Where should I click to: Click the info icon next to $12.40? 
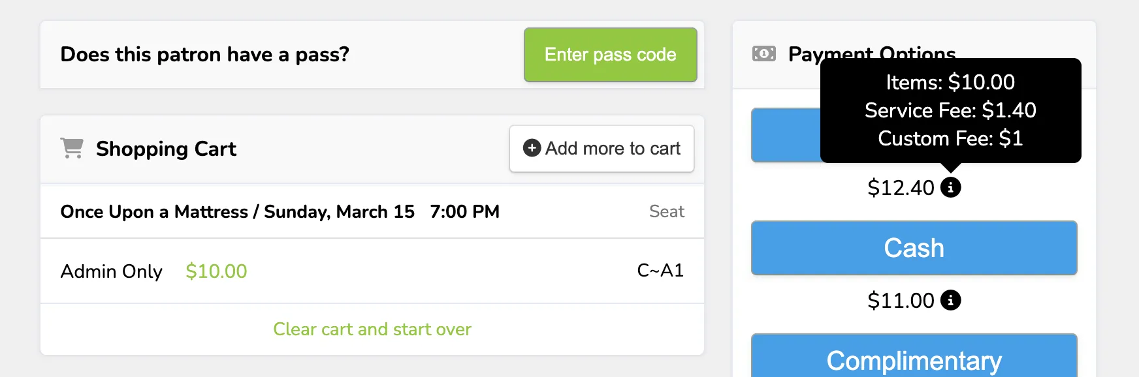tap(950, 188)
